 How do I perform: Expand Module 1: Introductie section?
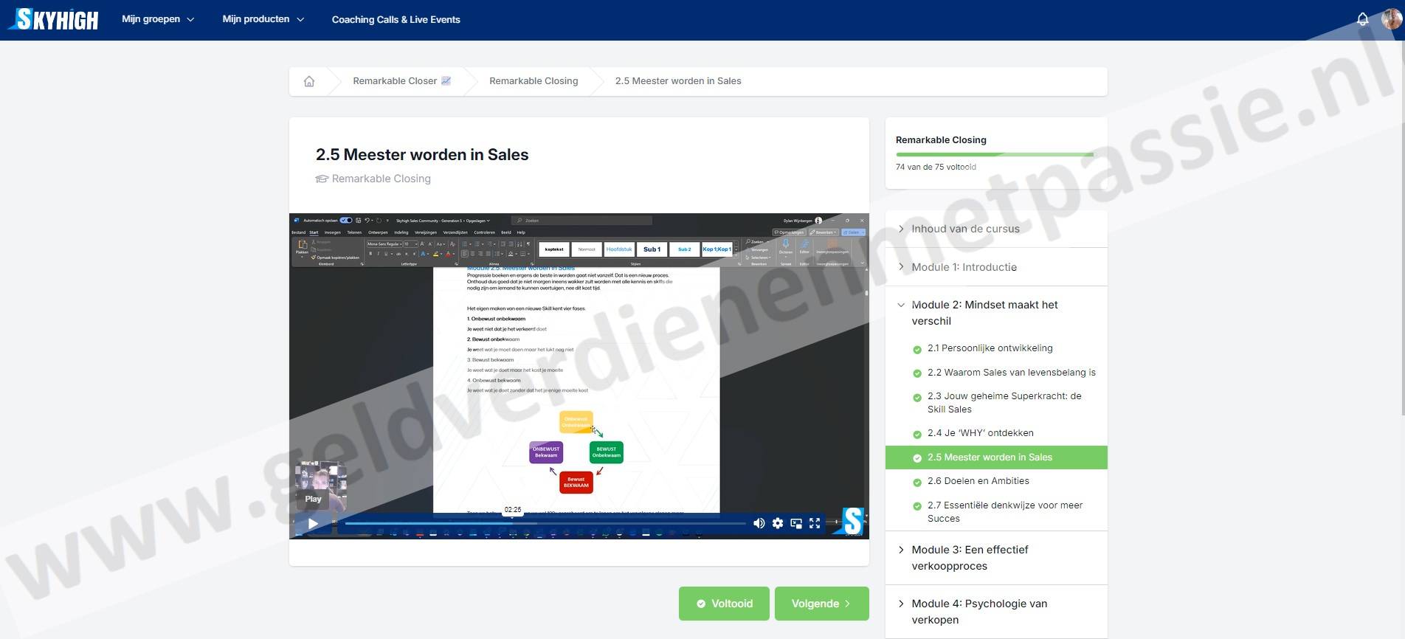tap(963, 267)
